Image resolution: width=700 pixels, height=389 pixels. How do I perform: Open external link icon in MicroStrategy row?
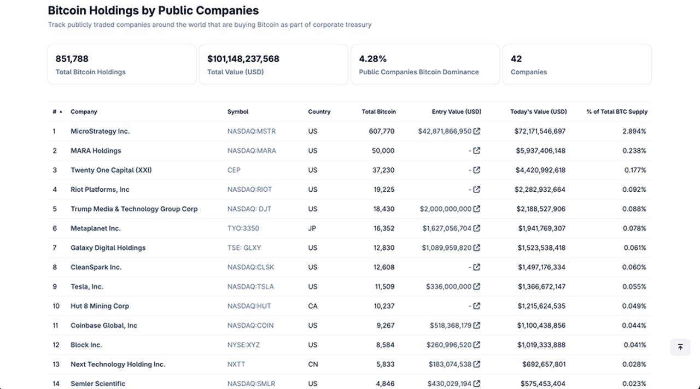[477, 131]
